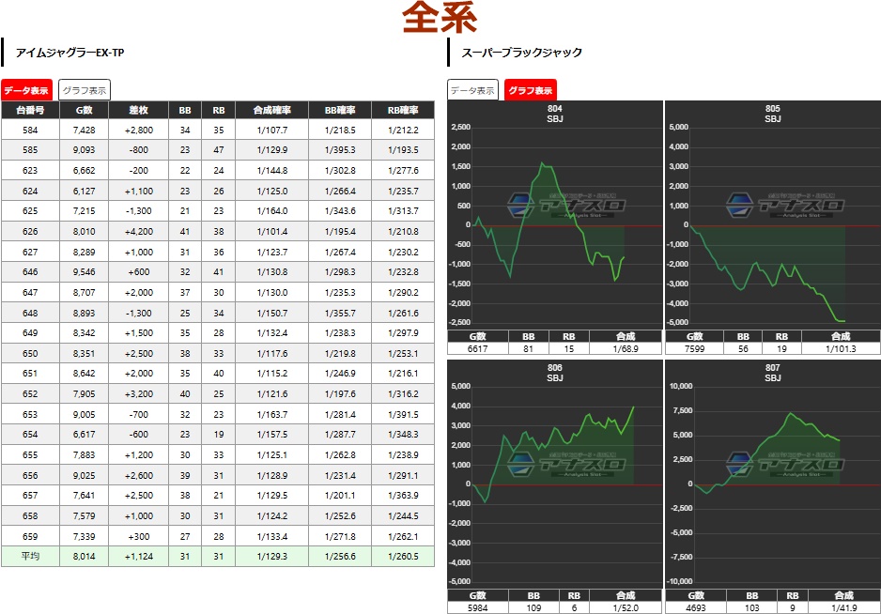Sort by 合成確率 column header
Viewport: 881px width, 614px height.
click(272, 110)
